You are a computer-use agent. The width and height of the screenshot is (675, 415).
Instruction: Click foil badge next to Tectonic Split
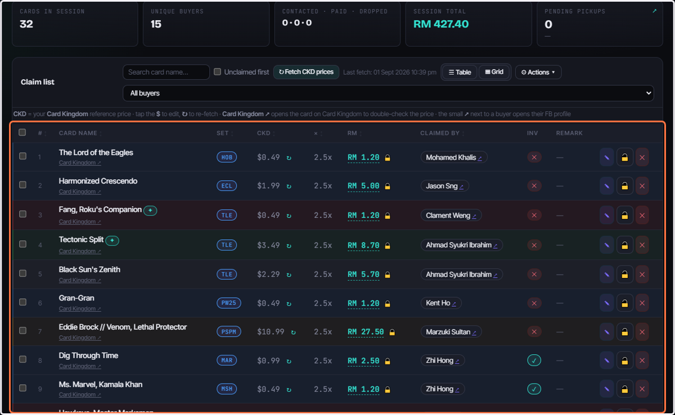(112, 240)
